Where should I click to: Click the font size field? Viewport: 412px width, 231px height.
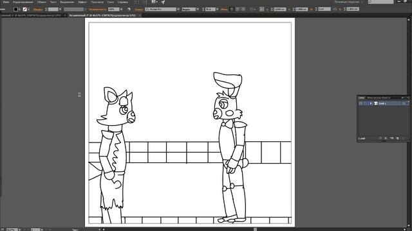click(211, 9)
